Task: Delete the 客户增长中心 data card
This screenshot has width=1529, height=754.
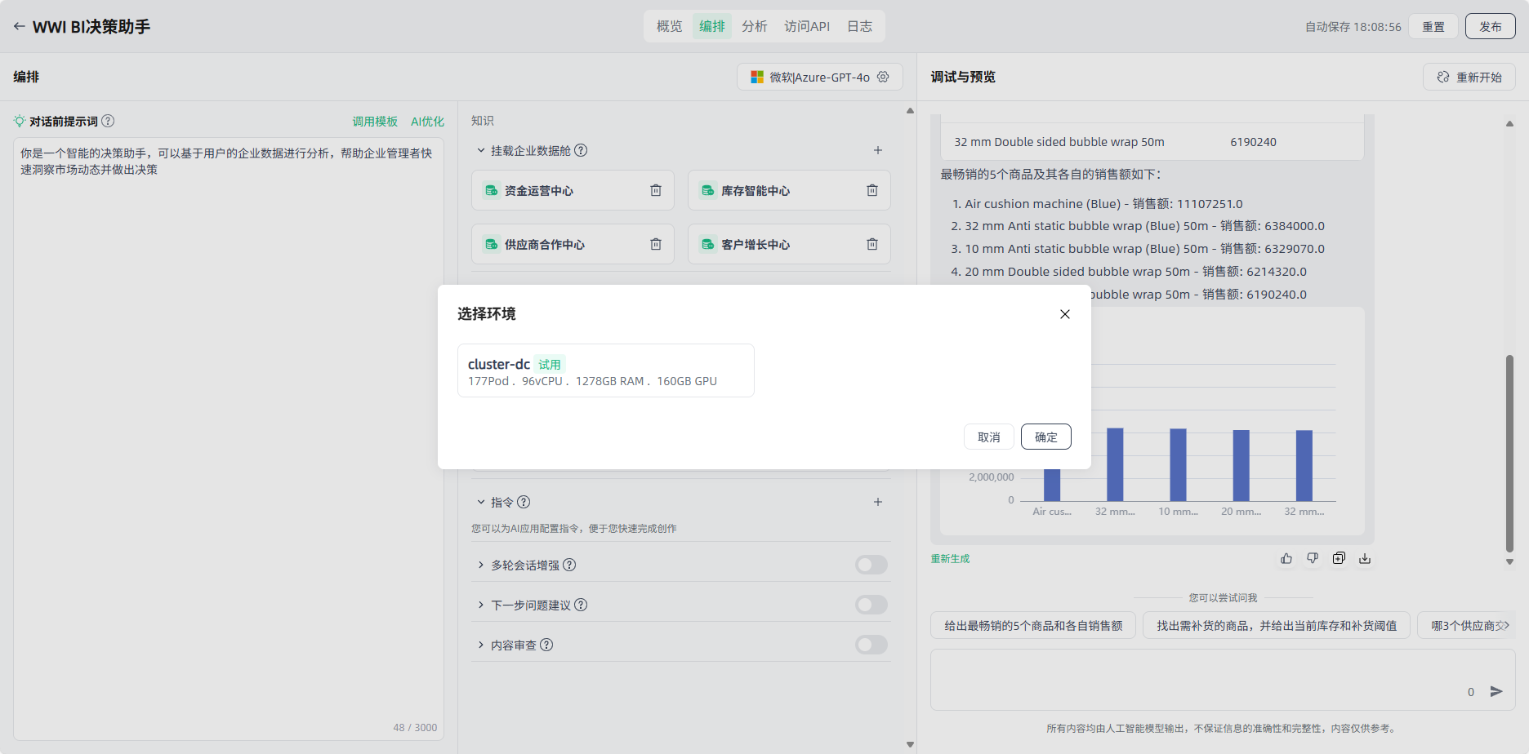Action: pyautogui.click(x=872, y=244)
